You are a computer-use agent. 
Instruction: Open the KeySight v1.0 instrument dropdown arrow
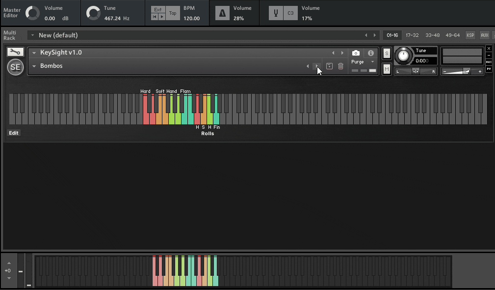click(34, 53)
